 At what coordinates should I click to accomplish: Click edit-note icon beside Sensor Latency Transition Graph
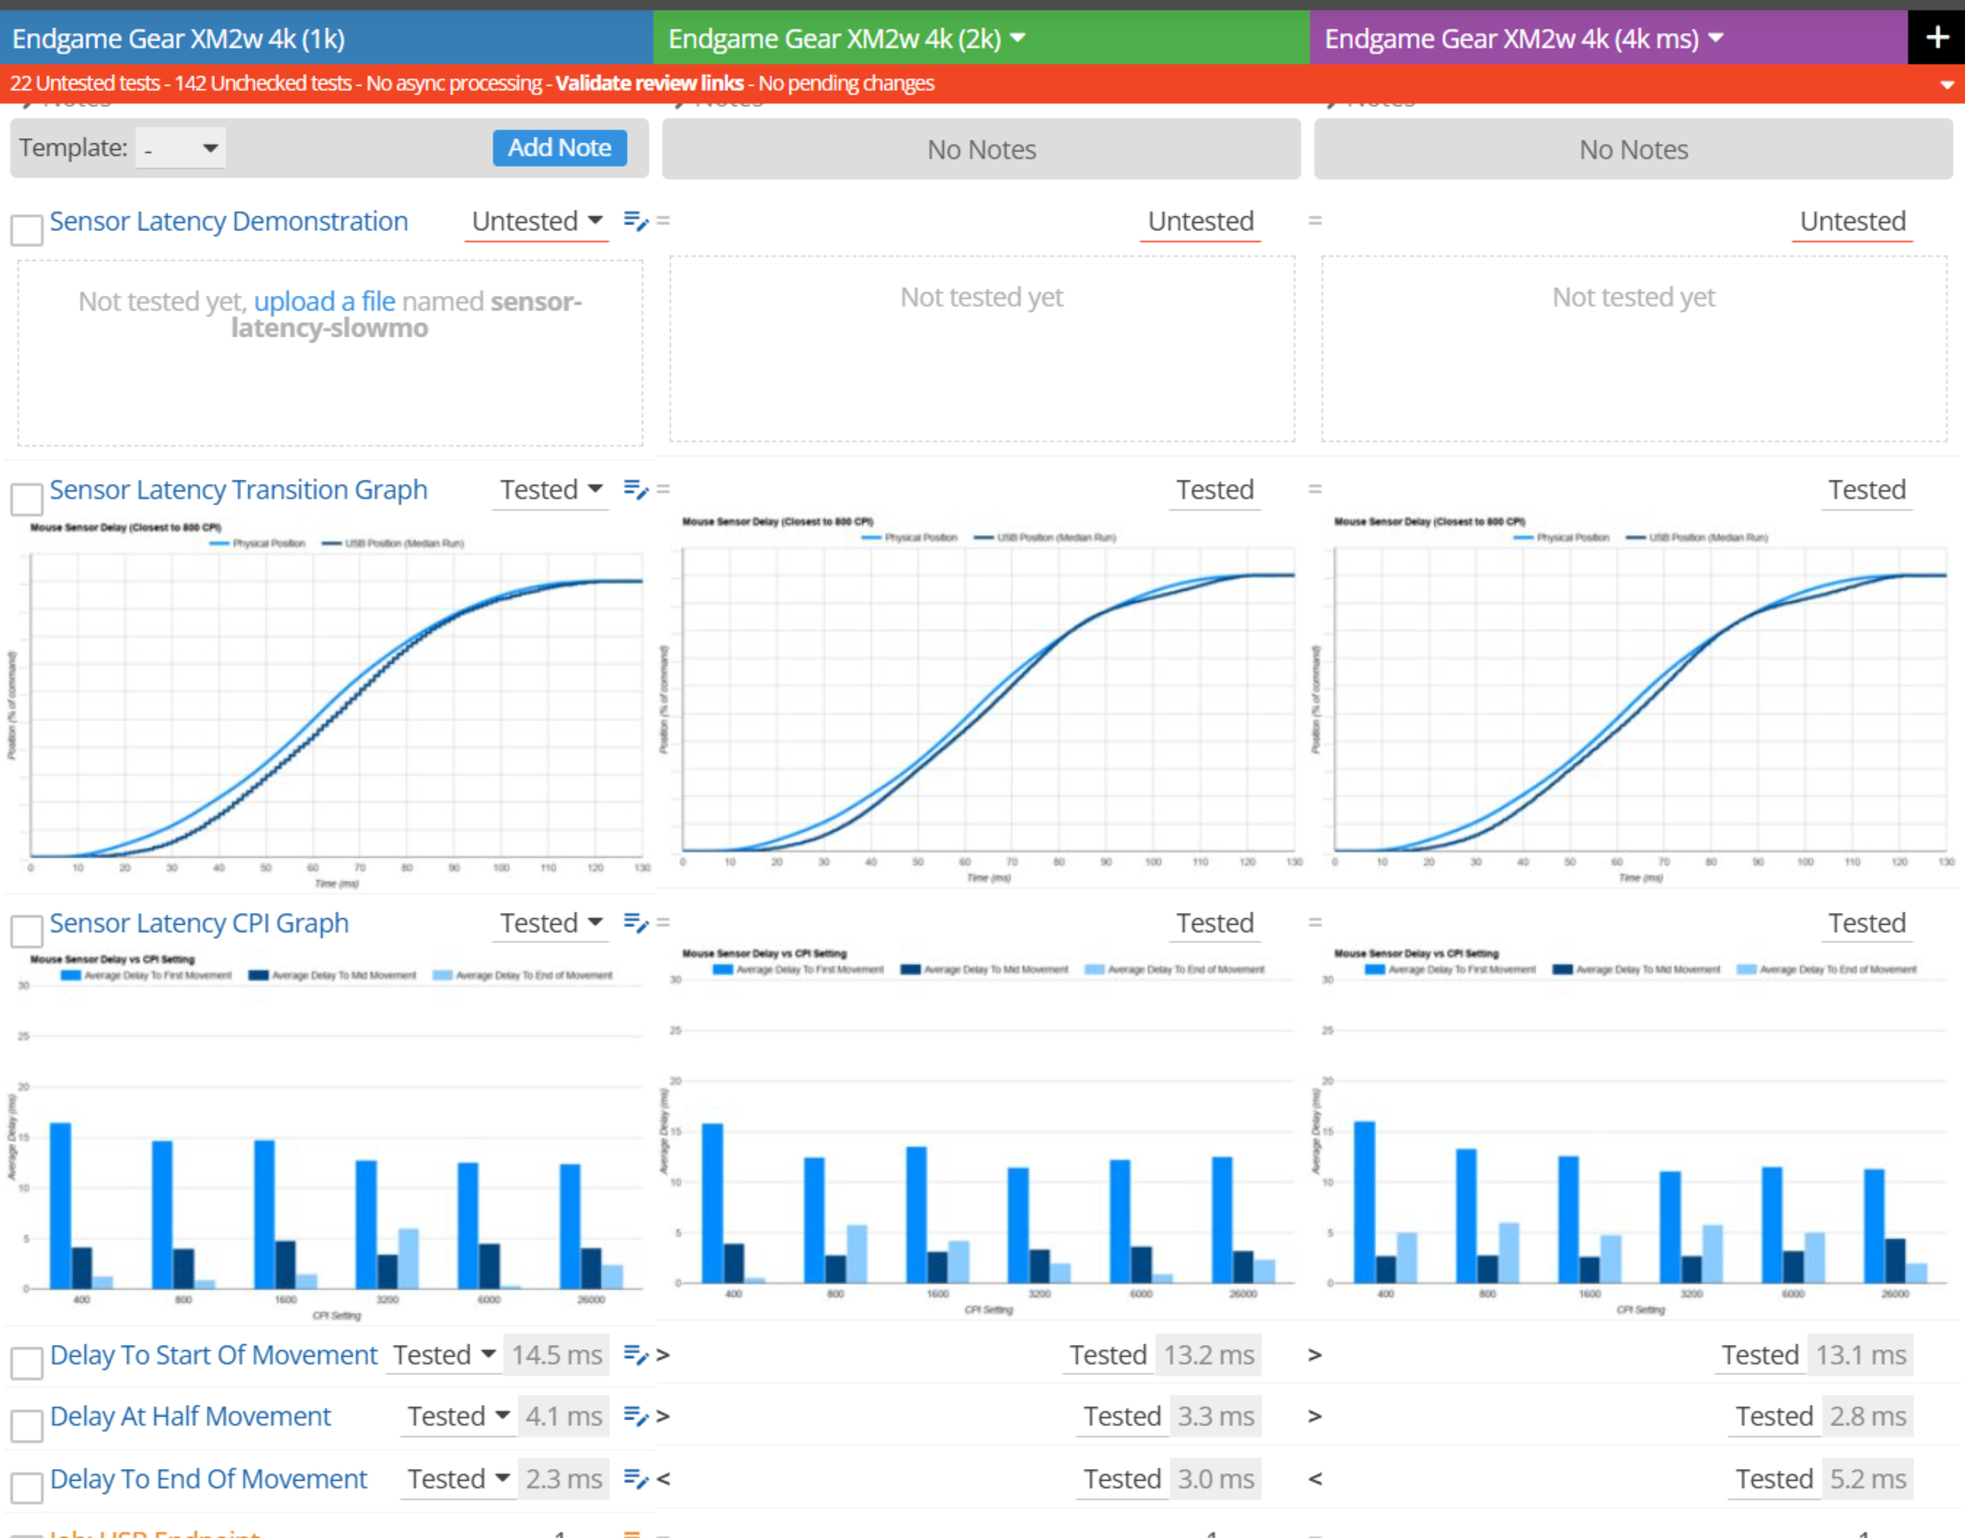pos(636,490)
